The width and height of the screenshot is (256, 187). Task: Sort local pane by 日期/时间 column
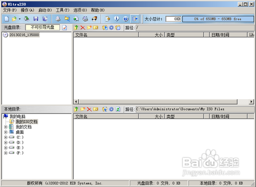(228, 116)
